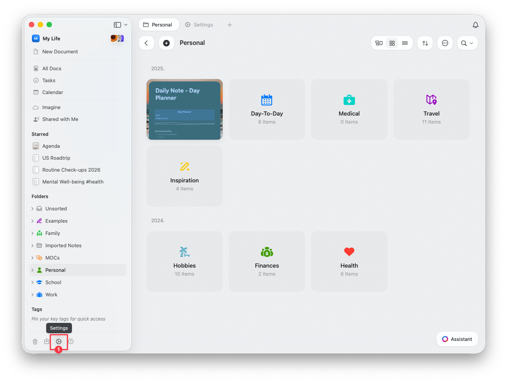Screen dimensions: 507x382
Task: Expand the MOCs folder chevron
Action: 32,258
